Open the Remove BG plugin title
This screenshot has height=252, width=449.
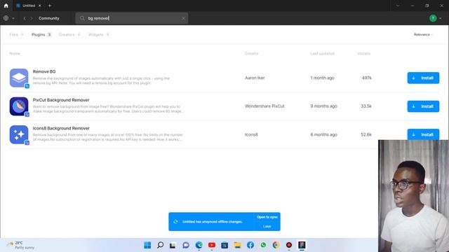[x=44, y=71]
